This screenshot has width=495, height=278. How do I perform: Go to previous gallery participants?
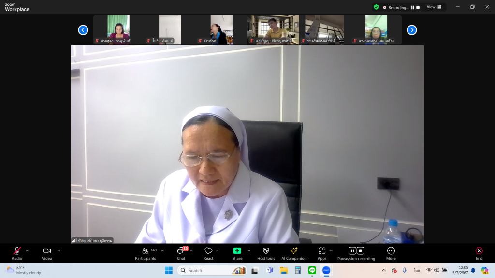click(x=83, y=30)
